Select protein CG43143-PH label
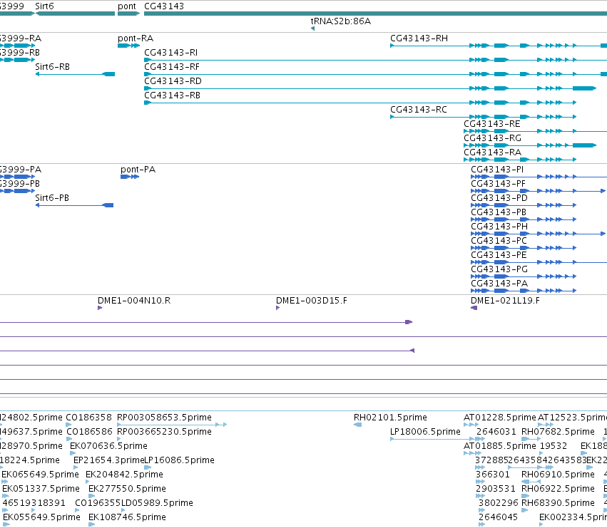Viewport: 607px width, 528px height. point(499,227)
